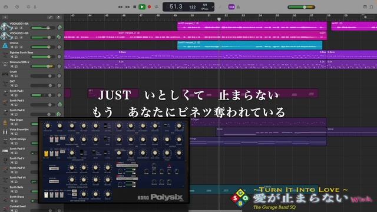Open the Loop Browser button
The width and height of the screenshot is (377, 212).
coord(372,7)
